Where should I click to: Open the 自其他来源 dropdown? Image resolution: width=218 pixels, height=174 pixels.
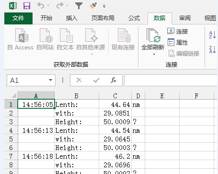pyautogui.click(x=91, y=41)
